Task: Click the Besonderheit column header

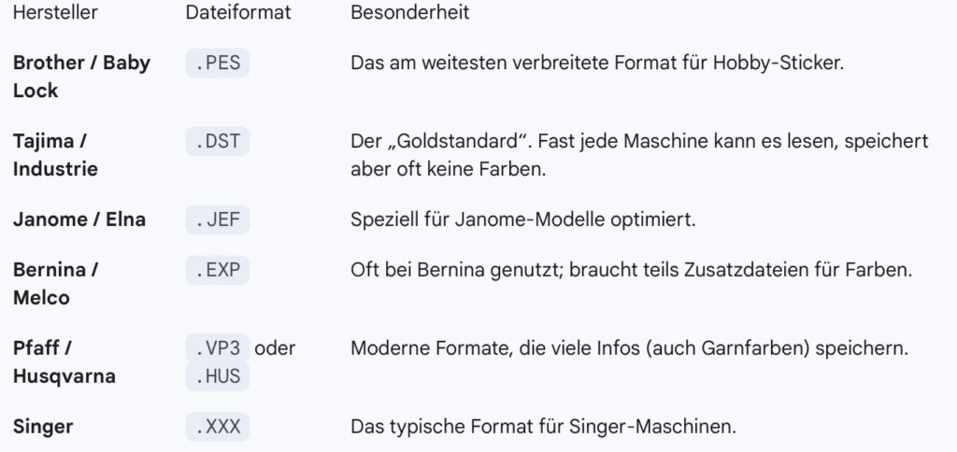Action: 409,12
